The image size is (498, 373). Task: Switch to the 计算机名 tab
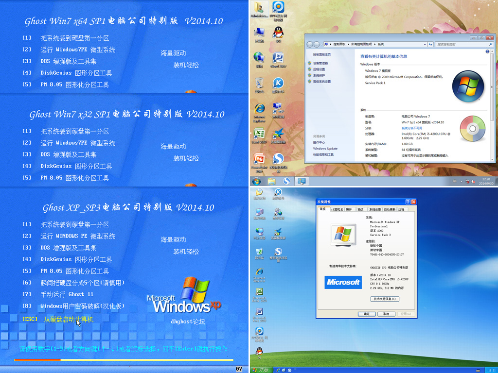337,210
